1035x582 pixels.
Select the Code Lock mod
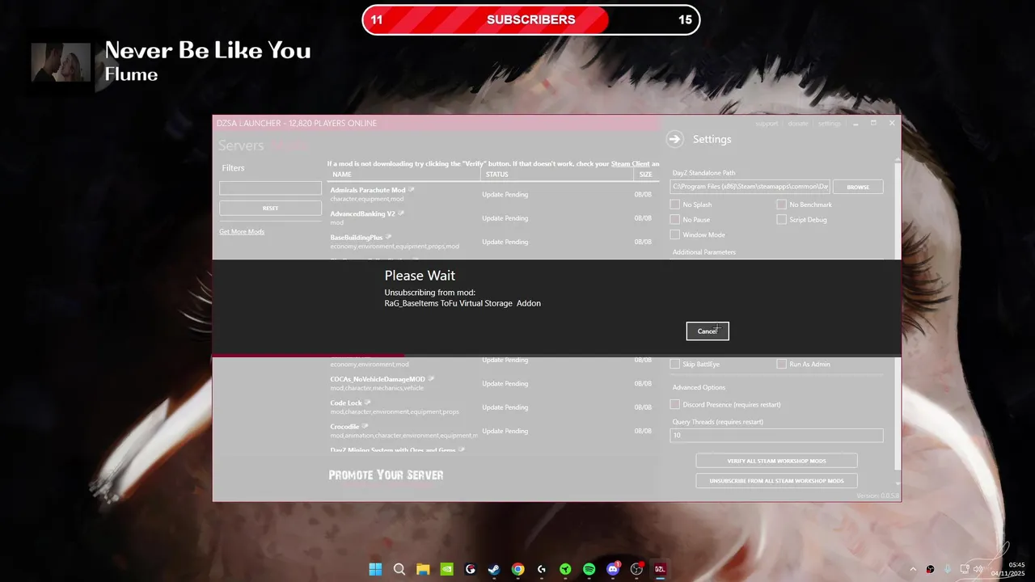(493, 407)
